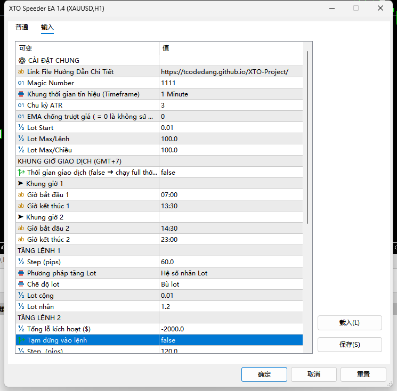Edit the Tổng lỗ kích hoạt value -2000.0
The width and height of the screenshot is (397, 391).
231,329
